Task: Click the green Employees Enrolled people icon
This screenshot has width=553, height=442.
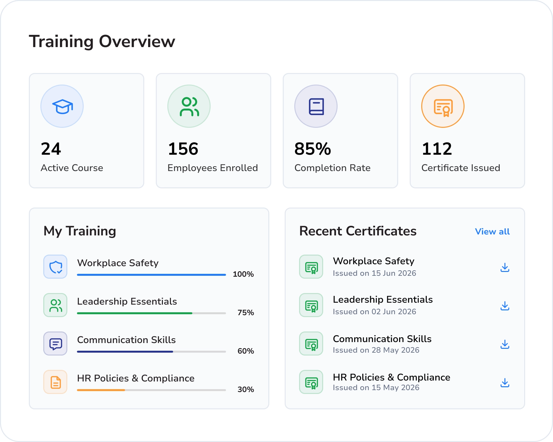Action: point(189,106)
